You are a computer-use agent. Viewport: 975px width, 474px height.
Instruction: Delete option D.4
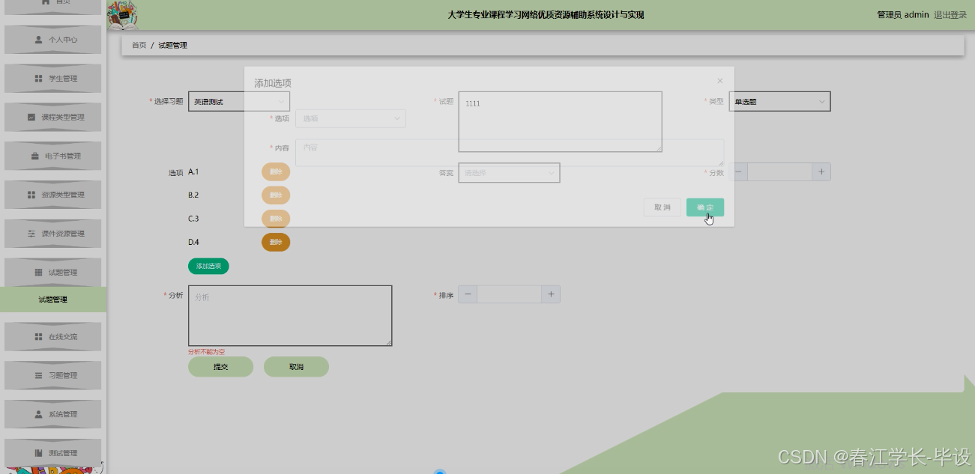(276, 242)
